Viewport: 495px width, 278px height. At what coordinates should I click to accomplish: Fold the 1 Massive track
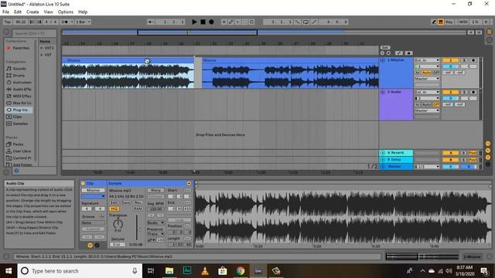[x=383, y=60]
